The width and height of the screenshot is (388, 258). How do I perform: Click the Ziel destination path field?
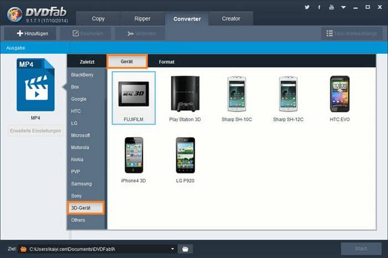pyautogui.click(x=98, y=249)
